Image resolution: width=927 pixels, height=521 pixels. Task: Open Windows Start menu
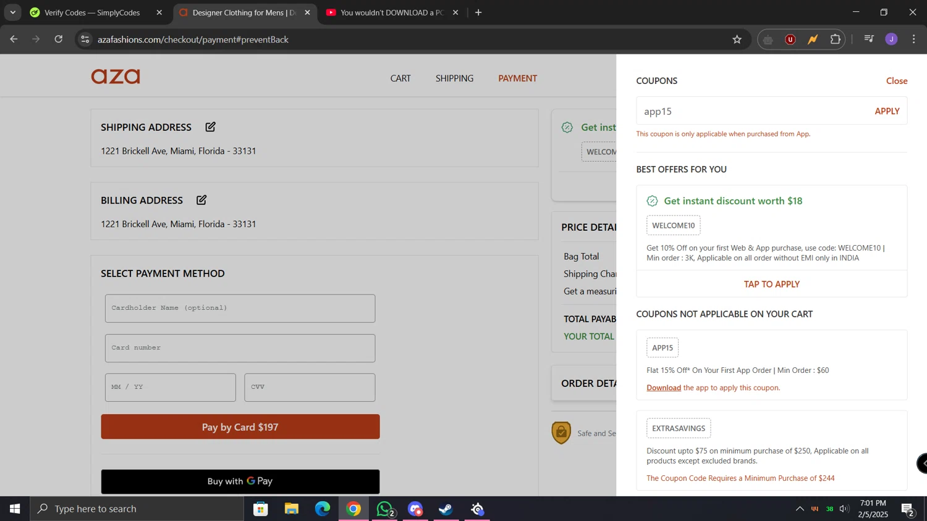click(x=15, y=509)
